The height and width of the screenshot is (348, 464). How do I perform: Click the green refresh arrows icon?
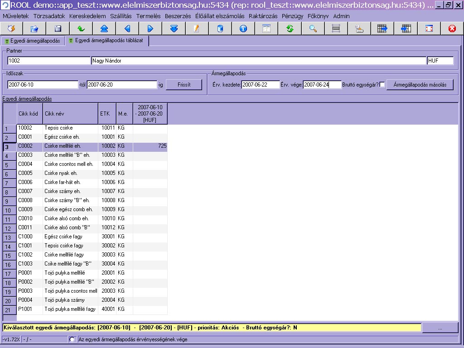pos(290,29)
